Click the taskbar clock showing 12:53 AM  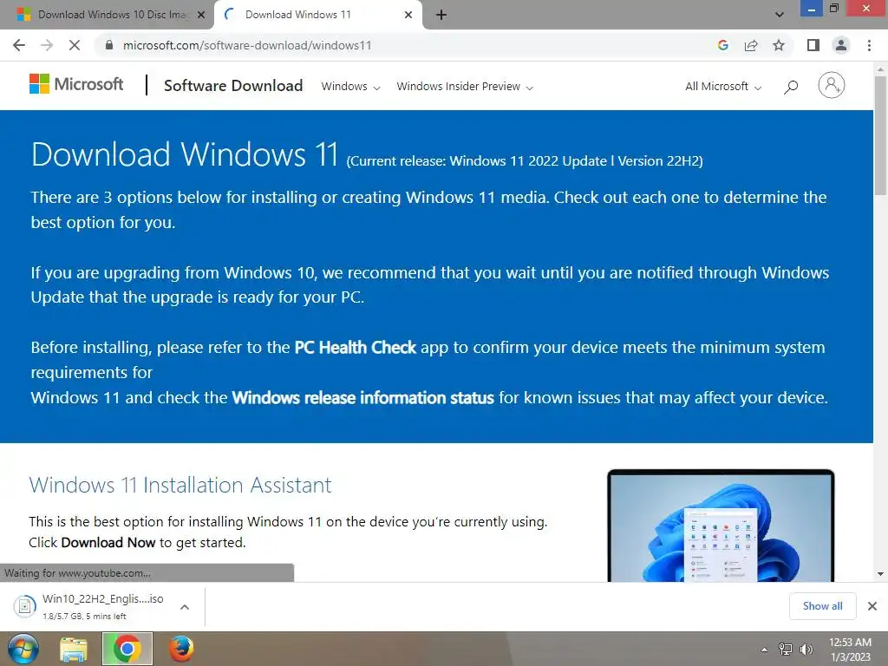(850, 650)
